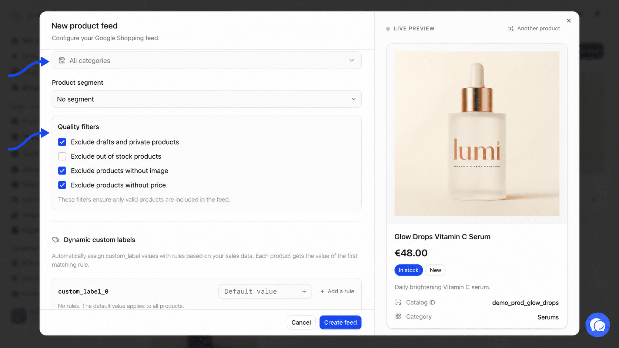
Task: Click the LIVE PREVIEW heading
Action: 414,28
